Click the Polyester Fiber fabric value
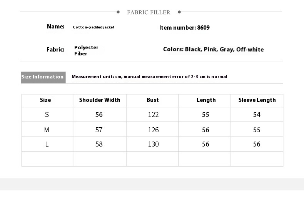The height and width of the screenshot is (205, 304). point(86,50)
